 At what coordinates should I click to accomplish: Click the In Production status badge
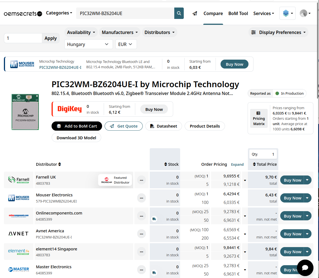coord(290,94)
